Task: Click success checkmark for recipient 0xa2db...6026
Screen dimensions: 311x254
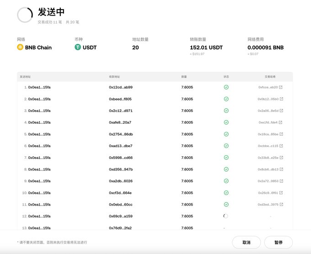Action: tap(226, 181)
